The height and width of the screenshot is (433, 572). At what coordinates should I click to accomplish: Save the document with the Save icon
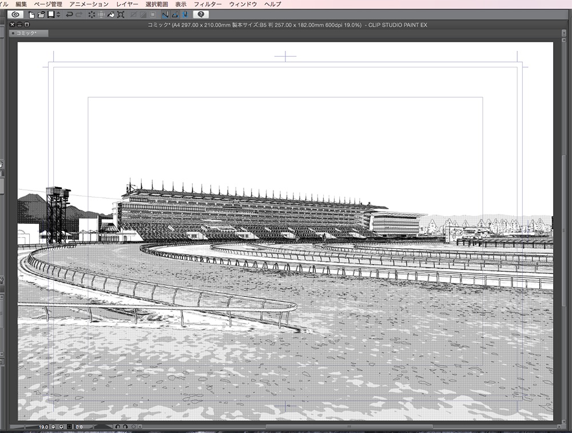click(x=50, y=15)
